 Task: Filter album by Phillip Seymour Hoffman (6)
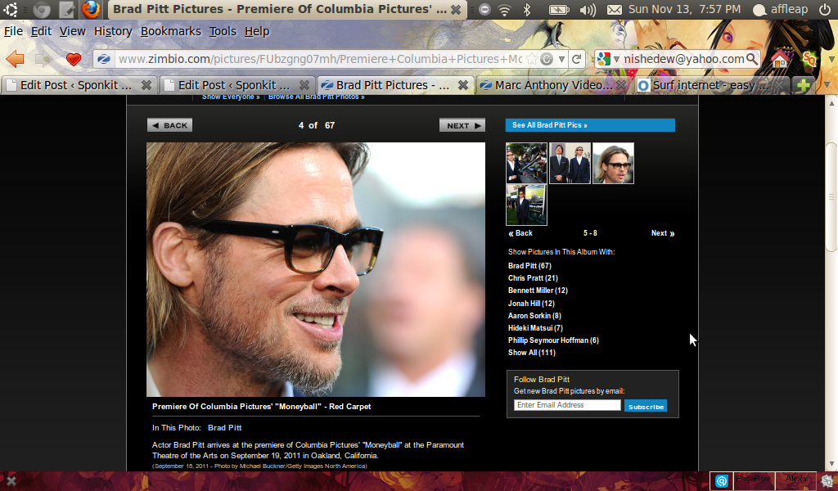click(x=553, y=340)
